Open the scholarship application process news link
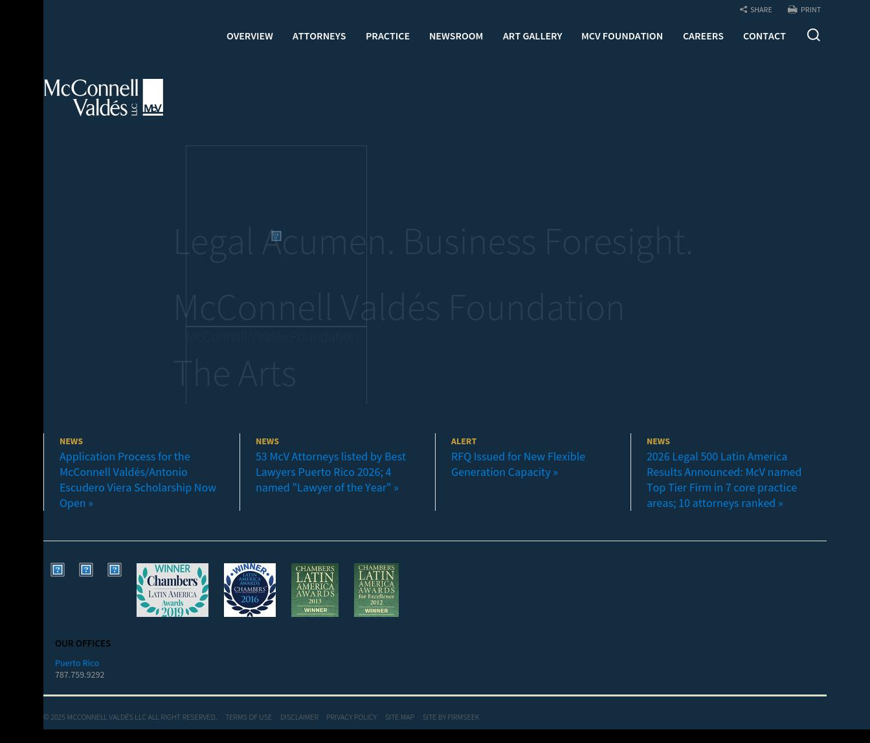870x743 pixels. pyautogui.click(x=137, y=480)
